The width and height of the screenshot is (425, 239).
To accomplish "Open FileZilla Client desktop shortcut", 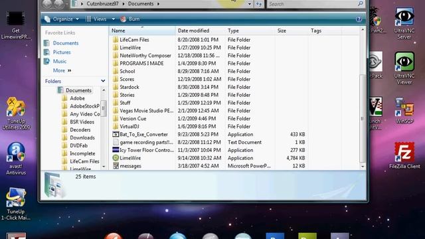I will [x=404, y=155].
